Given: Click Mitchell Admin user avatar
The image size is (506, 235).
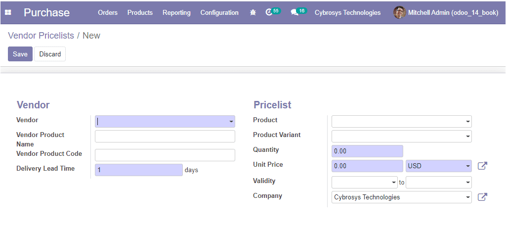Looking at the screenshot, I should tap(399, 12).
